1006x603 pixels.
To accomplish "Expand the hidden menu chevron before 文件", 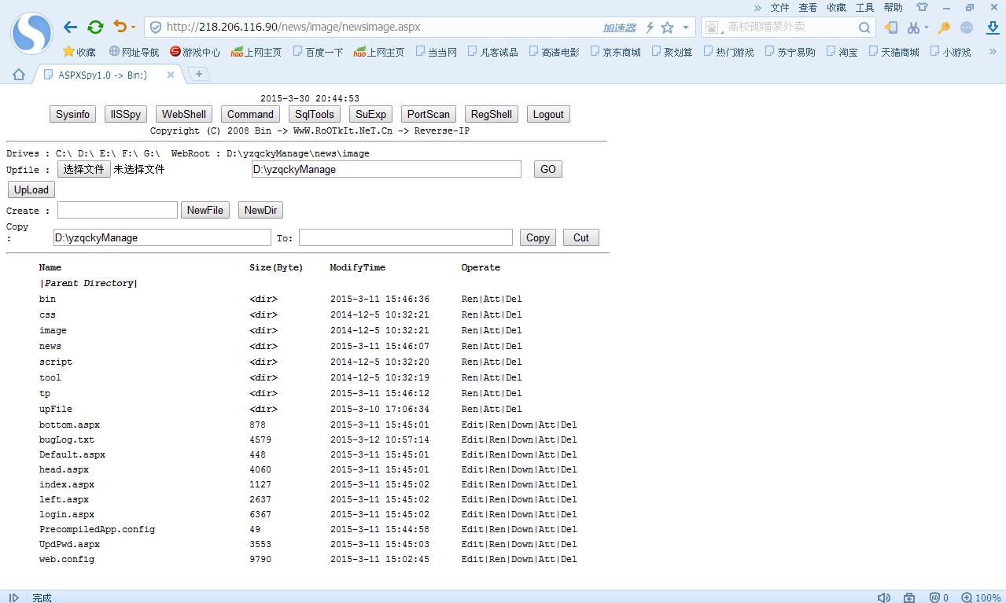I will point(757,7).
